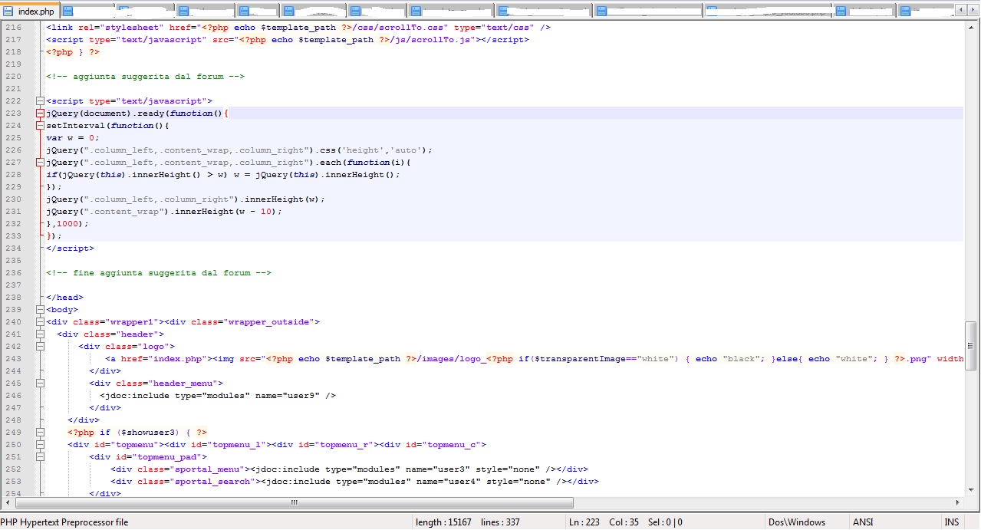
Task: Click the scrollTo.js script line
Action: [x=288, y=39]
